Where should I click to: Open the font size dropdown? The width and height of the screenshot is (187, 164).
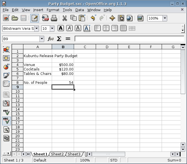[52, 28]
